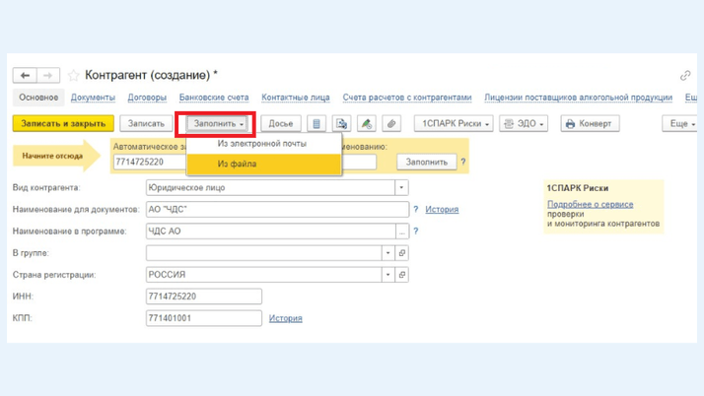Expand the ЭДО dropdown menu

[524, 124]
